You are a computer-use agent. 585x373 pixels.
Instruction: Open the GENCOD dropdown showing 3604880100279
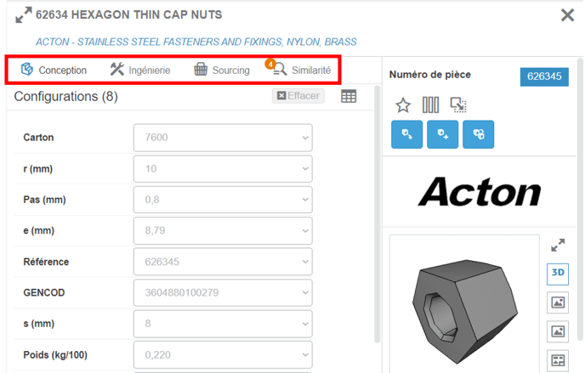point(223,292)
